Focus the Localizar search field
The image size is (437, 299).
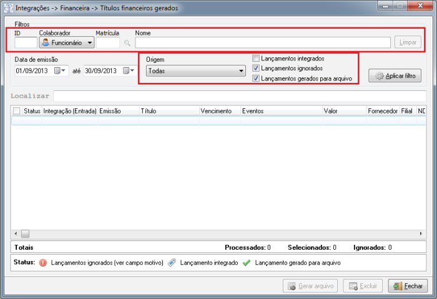coord(239,96)
